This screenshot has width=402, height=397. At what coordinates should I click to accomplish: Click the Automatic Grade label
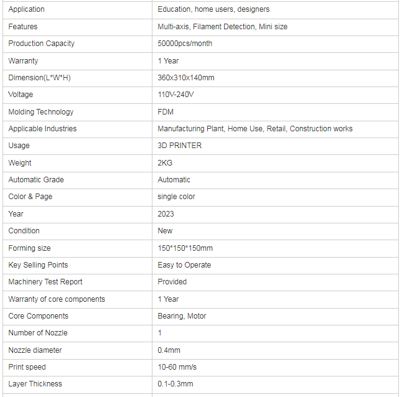point(36,180)
